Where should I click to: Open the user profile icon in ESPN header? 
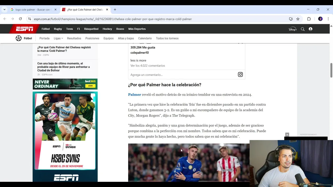pos(310,29)
